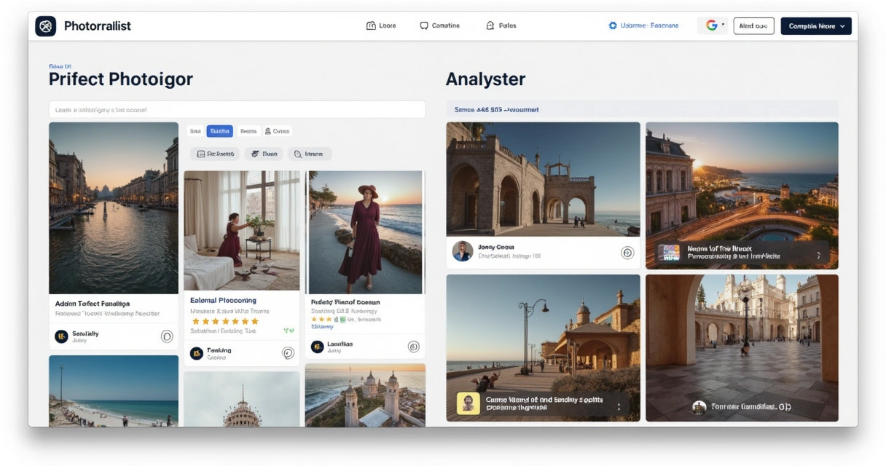Click the Addon Tofect Fanolign card title

tap(93, 304)
